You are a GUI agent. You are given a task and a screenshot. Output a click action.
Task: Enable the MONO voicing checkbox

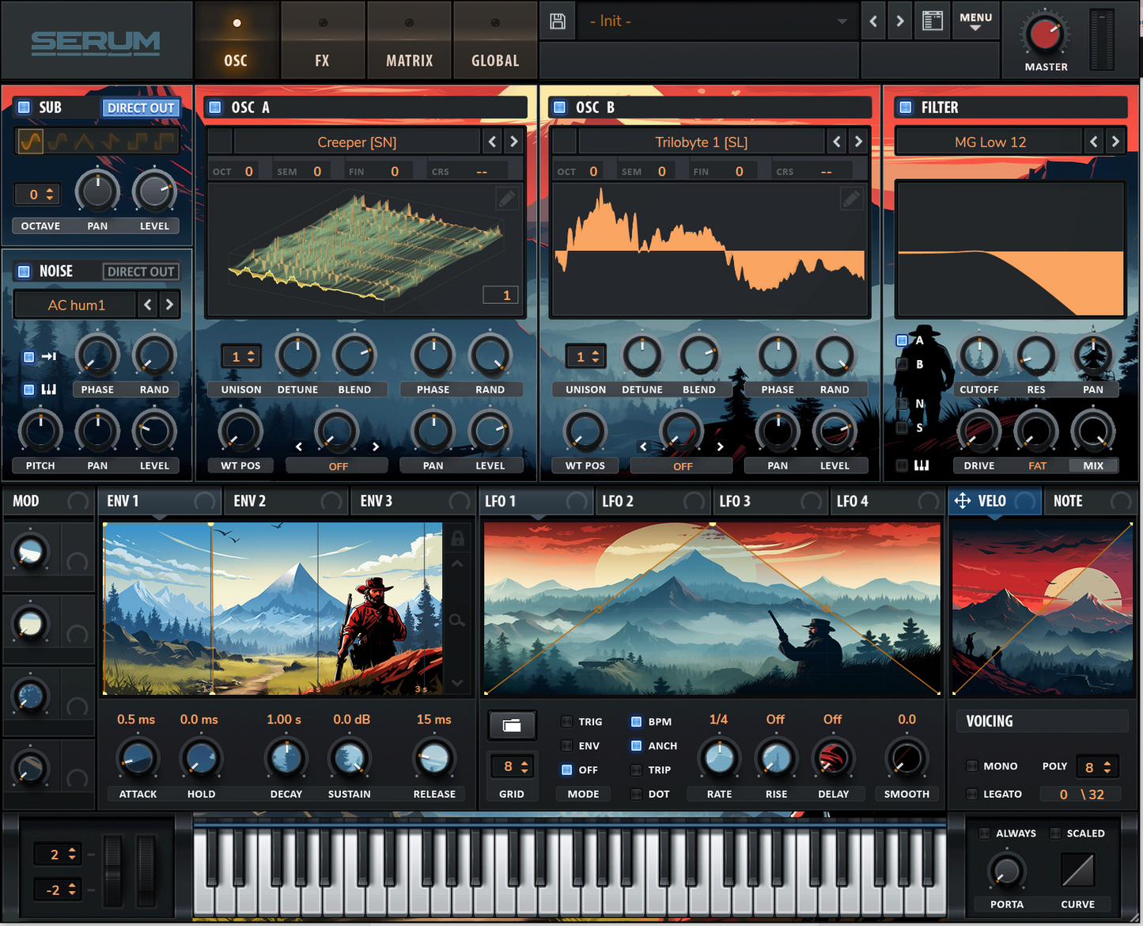pyautogui.click(x=972, y=766)
